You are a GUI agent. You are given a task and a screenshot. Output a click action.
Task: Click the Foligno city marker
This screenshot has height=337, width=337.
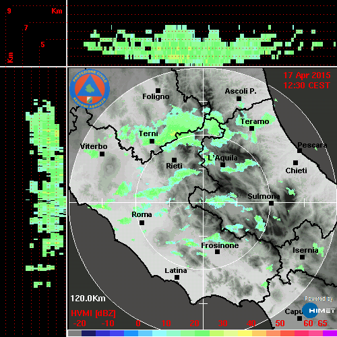pos(158,90)
